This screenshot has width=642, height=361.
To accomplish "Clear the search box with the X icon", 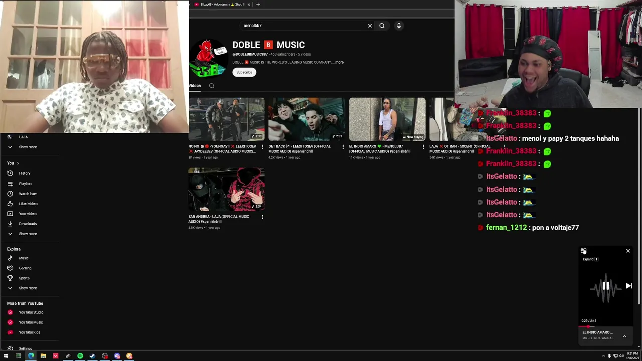I will [x=370, y=26].
